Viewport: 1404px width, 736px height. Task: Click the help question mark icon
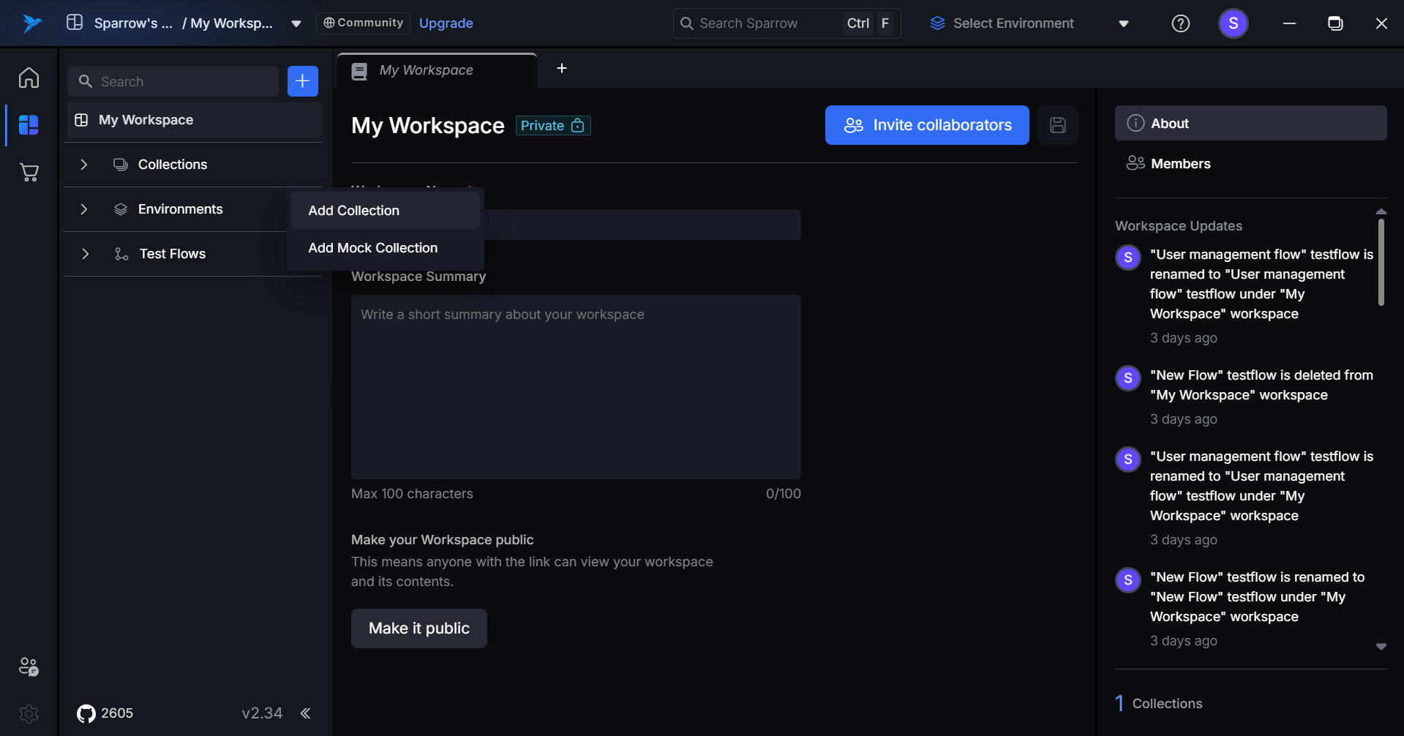[1180, 23]
